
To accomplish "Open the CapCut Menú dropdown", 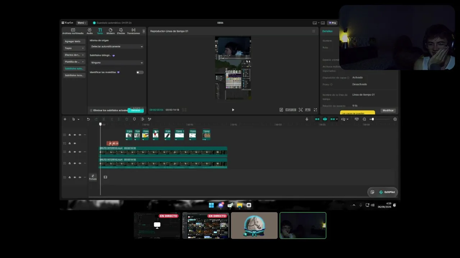I will (x=82, y=23).
